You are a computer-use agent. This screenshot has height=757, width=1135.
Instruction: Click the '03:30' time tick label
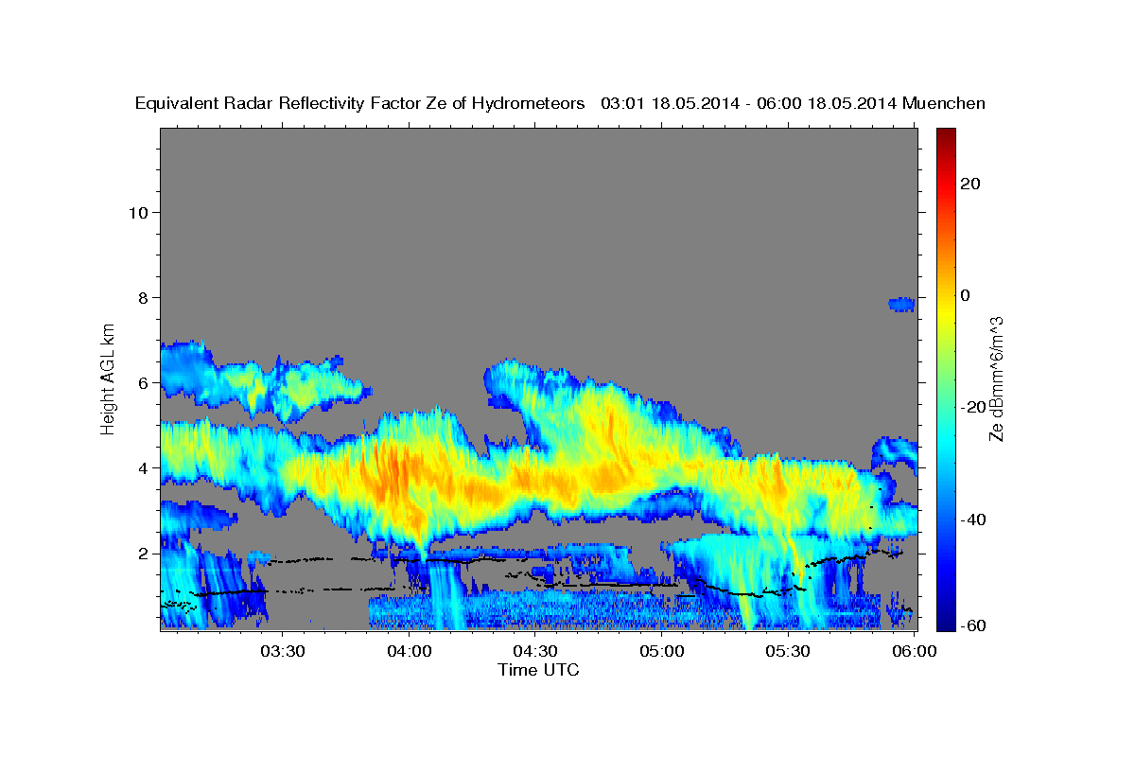point(282,651)
